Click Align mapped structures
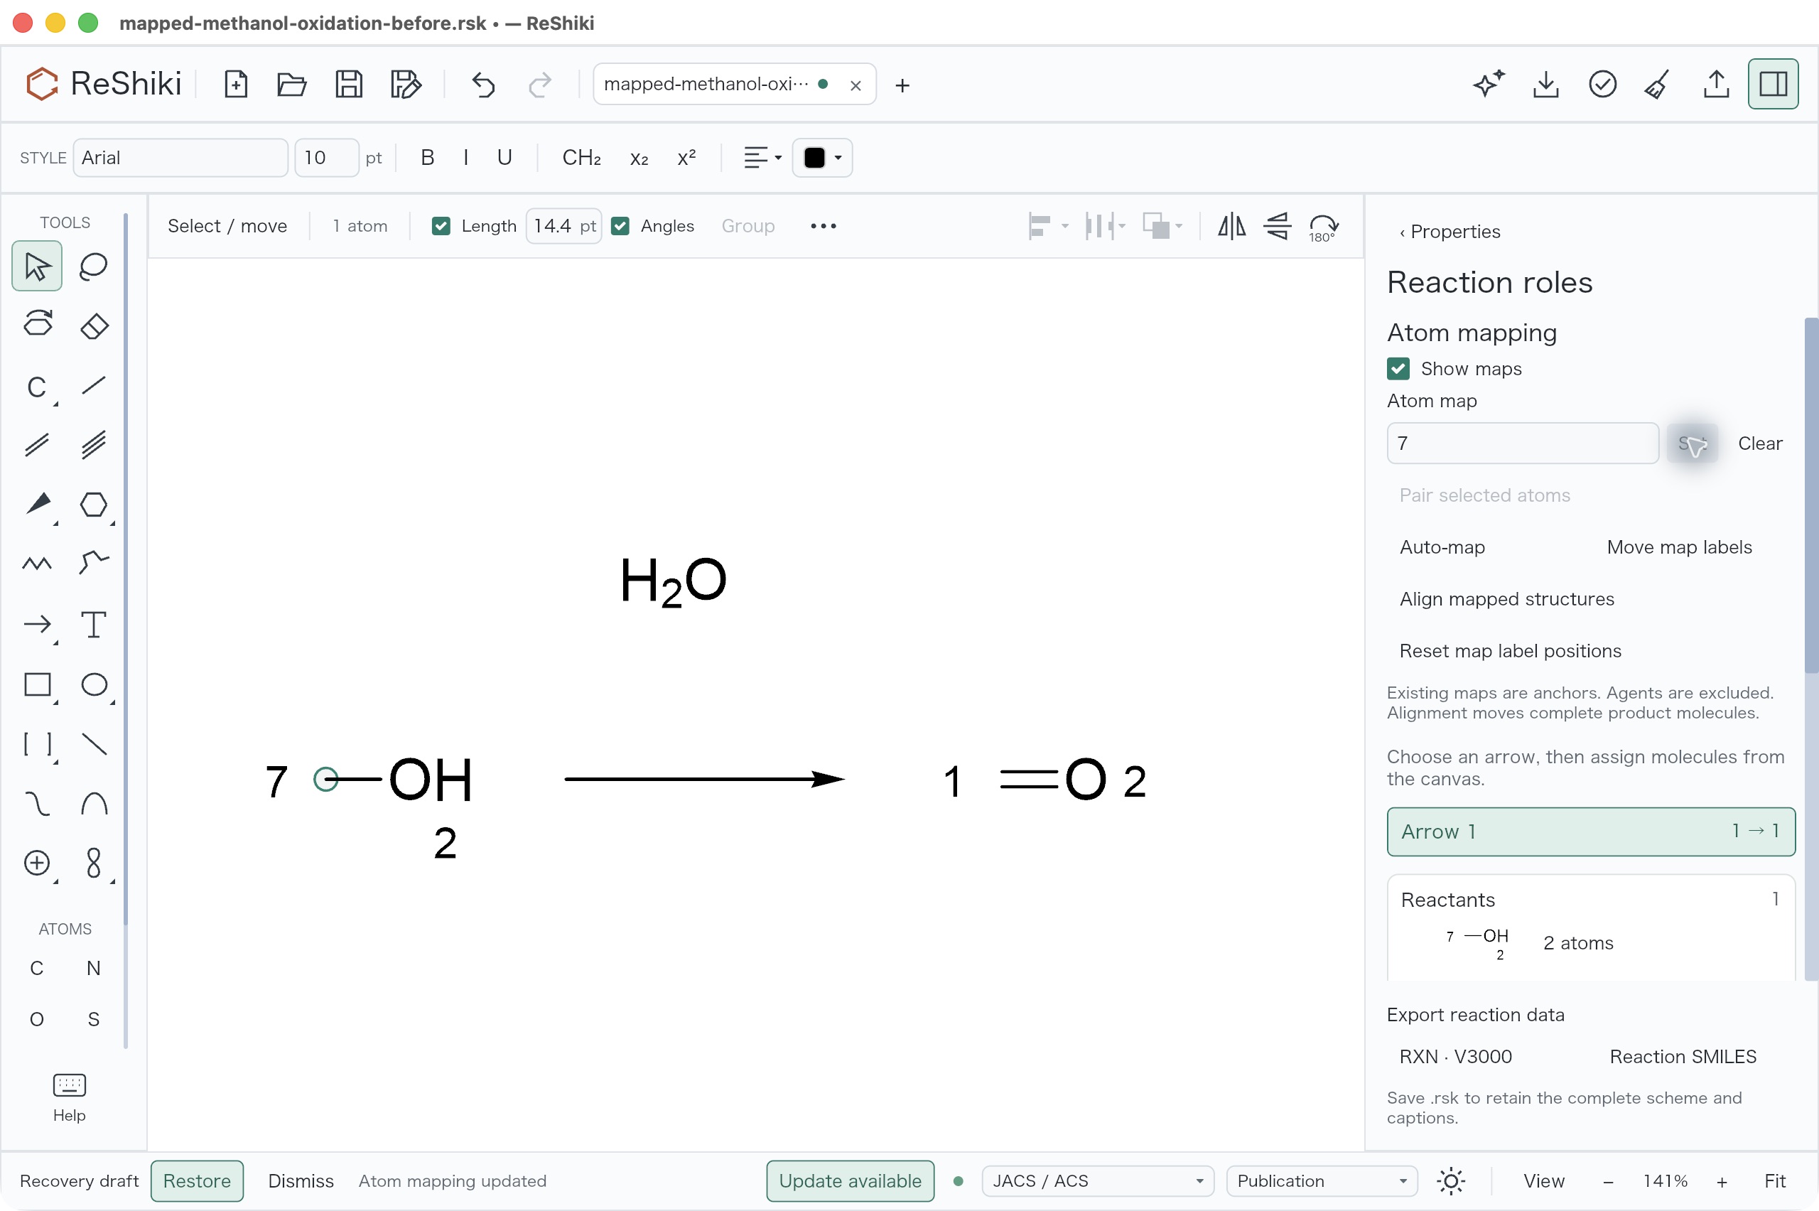The image size is (1819, 1211). pyautogui.click(x=1506, y=599)
